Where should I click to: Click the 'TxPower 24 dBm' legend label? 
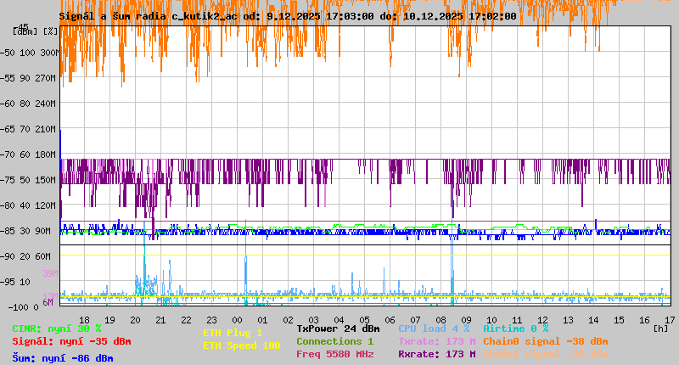coord(338,328)
